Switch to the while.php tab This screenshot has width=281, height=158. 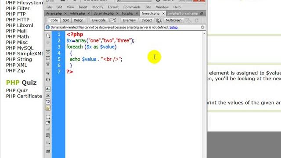tap(78, 14)
